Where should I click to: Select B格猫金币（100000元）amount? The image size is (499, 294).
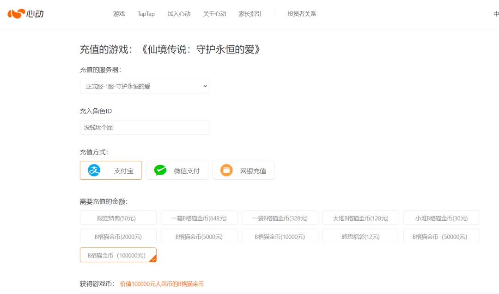[x=118, y=255]
